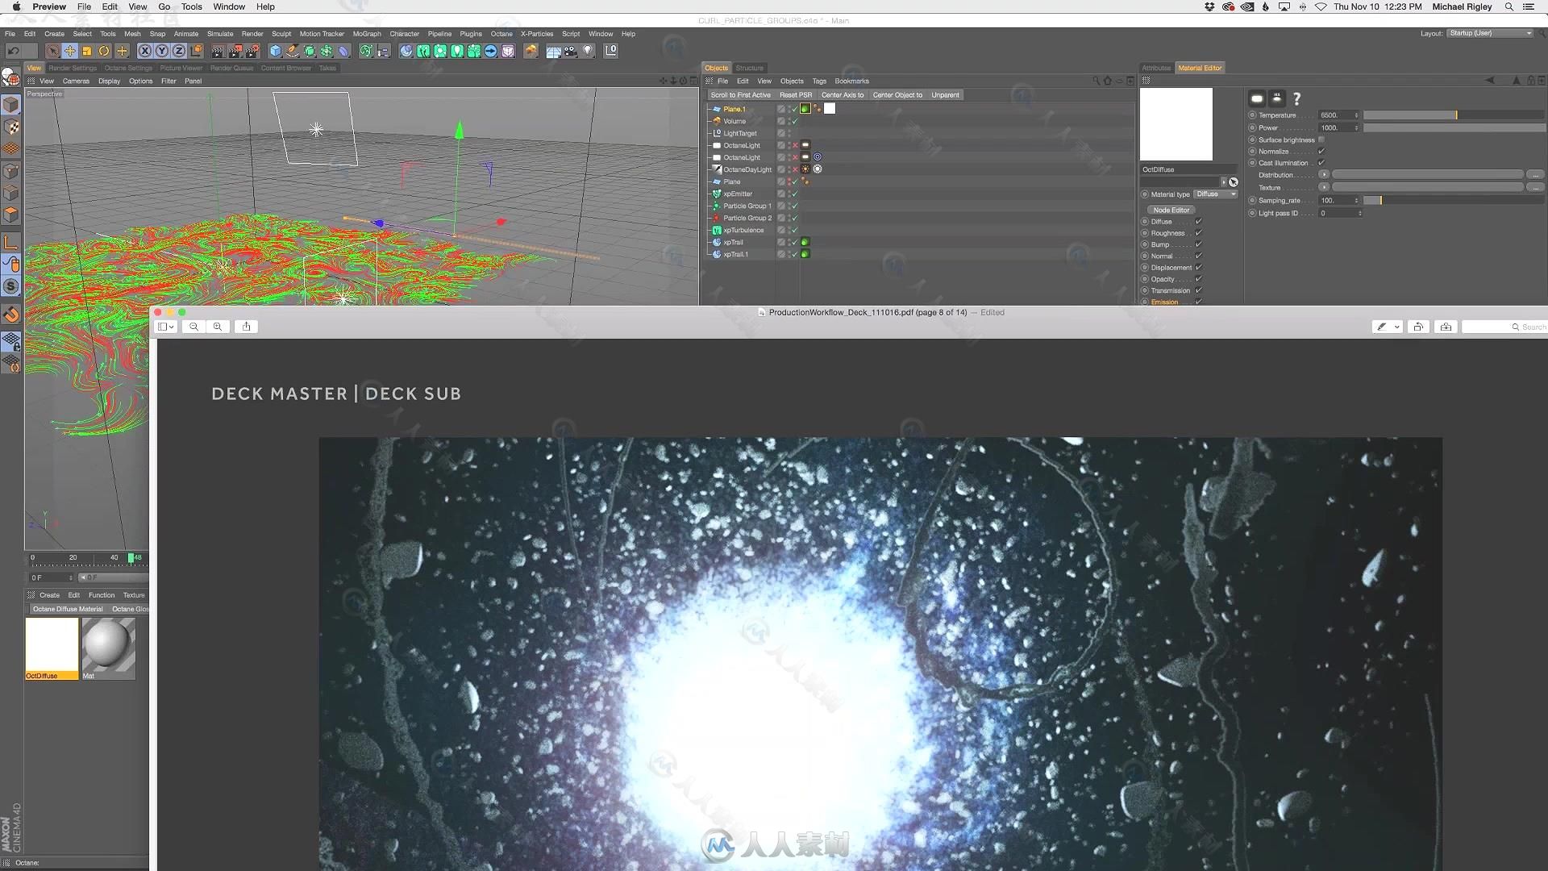Open the Preview Markup toolbox icon
This screenshot has height=871, width=1548.
1446,327
